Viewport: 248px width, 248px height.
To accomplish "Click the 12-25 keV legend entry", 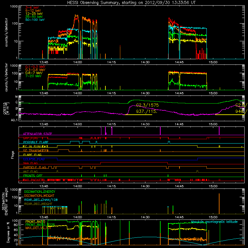I will pyautogui.click(x=34, y=14).
